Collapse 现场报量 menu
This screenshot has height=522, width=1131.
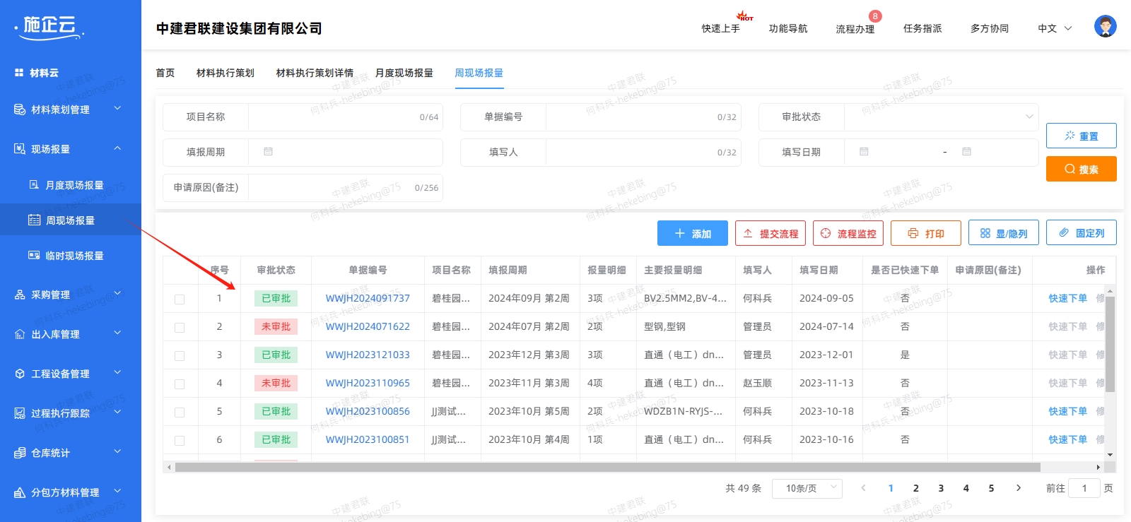[117, 148]
